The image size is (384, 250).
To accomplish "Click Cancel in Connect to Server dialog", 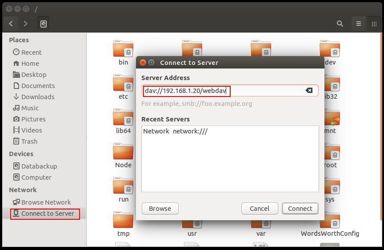I will coord(260,209).
